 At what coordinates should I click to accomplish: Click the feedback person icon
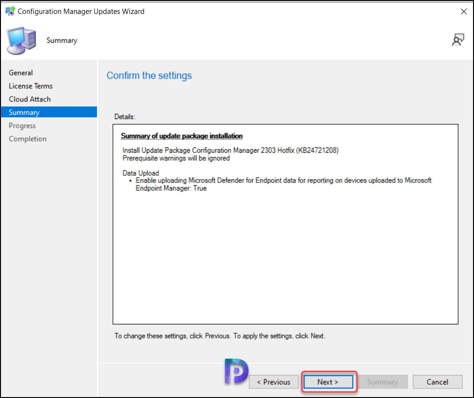(x=458, y=39)
